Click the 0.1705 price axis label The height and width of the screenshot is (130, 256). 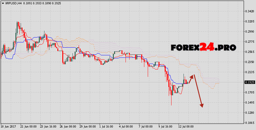pos(250,93)
